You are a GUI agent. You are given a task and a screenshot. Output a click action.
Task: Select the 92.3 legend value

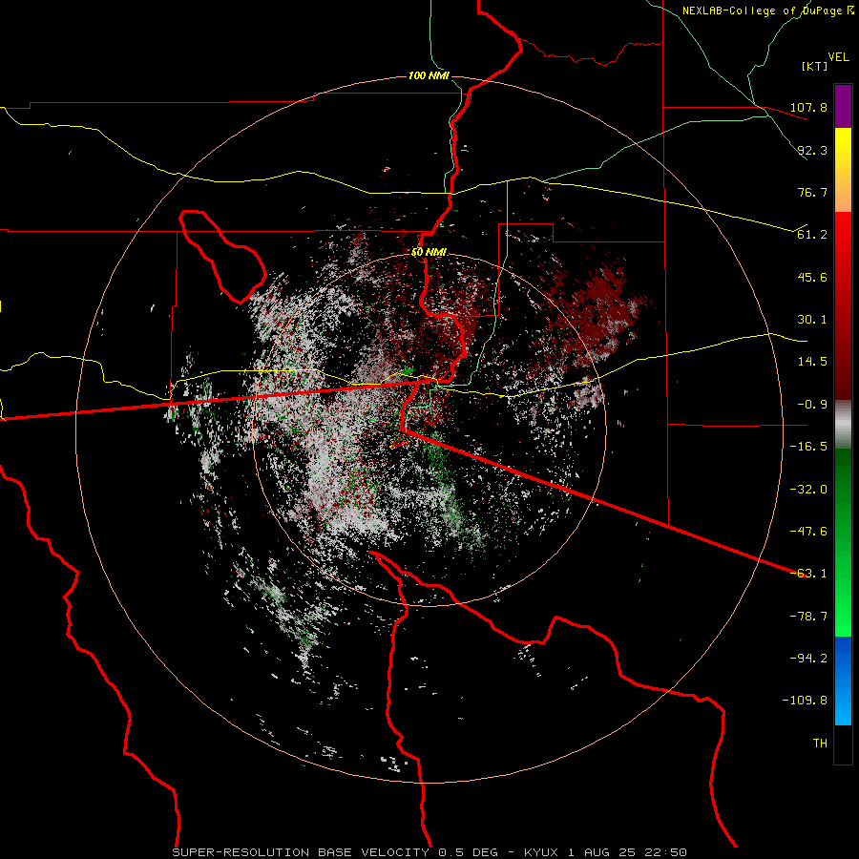(x=812, y=150)
